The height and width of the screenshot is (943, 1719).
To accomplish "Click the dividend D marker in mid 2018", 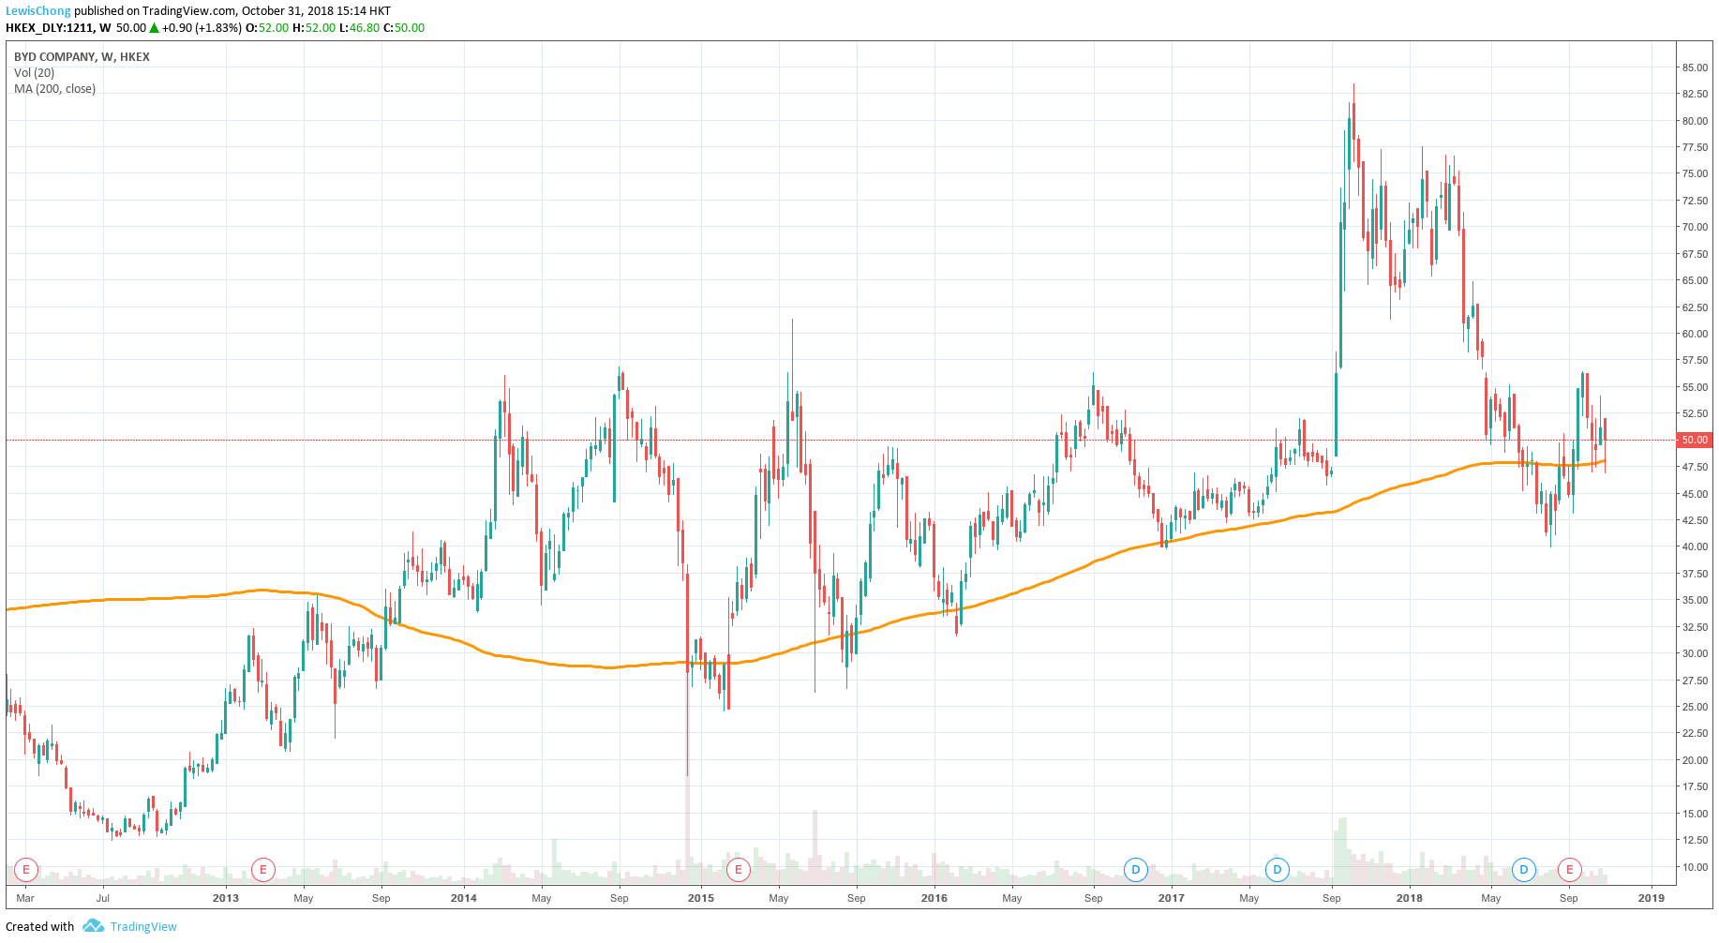I will [1524, 870].
